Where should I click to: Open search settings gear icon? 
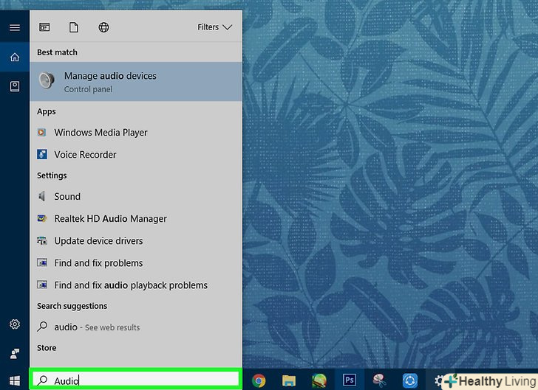coord(14,324)
